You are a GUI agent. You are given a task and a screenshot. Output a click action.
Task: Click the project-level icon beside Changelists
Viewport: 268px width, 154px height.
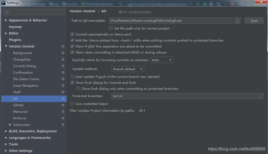point(63,60)
